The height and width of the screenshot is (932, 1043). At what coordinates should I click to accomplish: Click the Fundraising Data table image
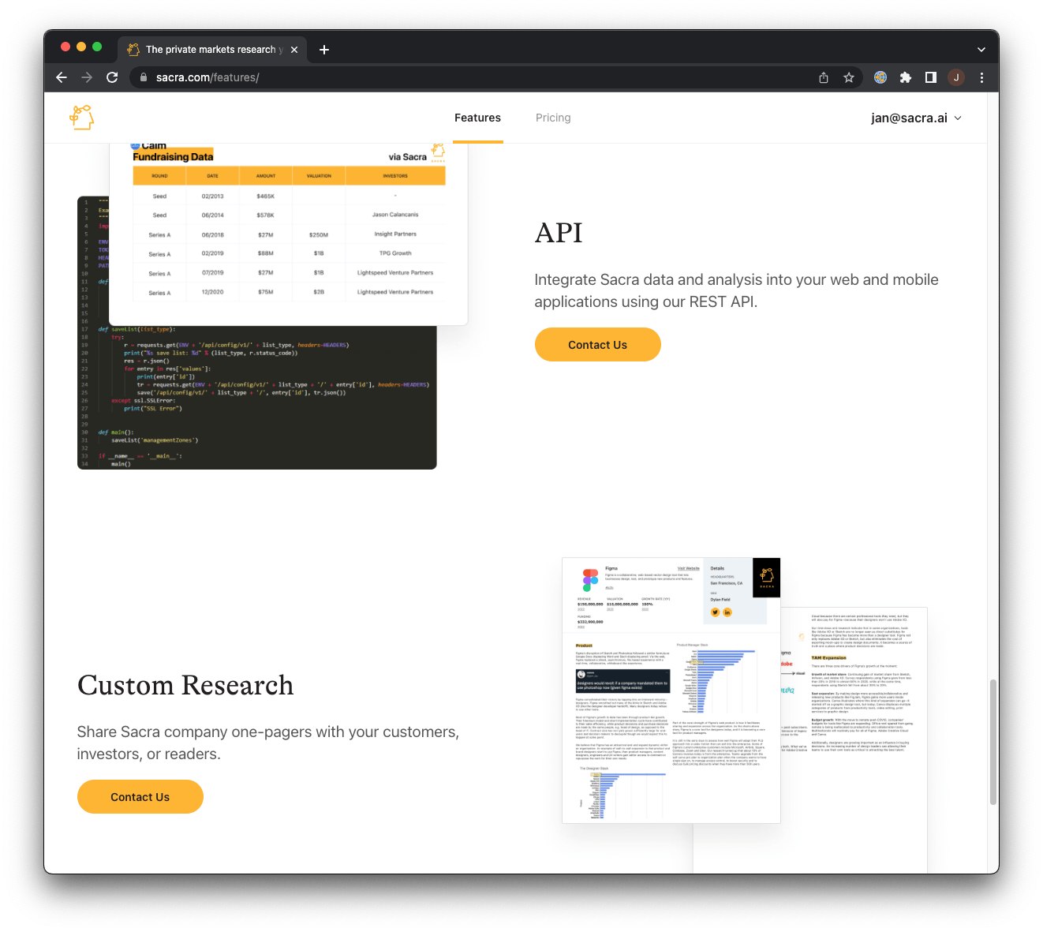289,234
